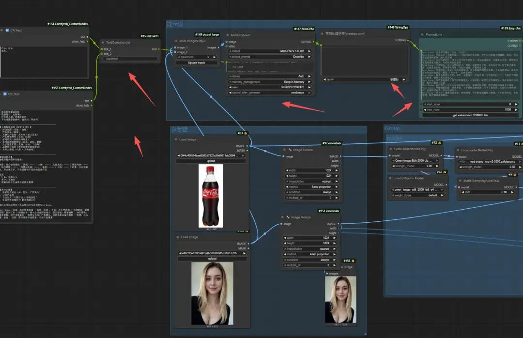Viewport: 523px width, 338px height.
Task: Open the option dropdown in the StringOps node
Action: click(364, 79)
